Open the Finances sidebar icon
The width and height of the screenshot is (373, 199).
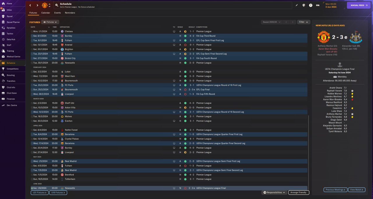pos(3,99)
